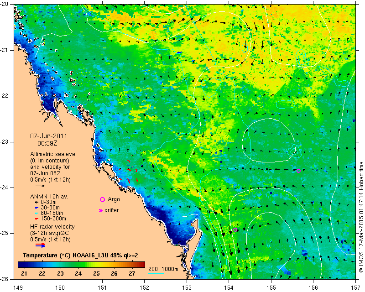Click the magenta drifter legend marker
365x292 pixels.
[101, 210]
